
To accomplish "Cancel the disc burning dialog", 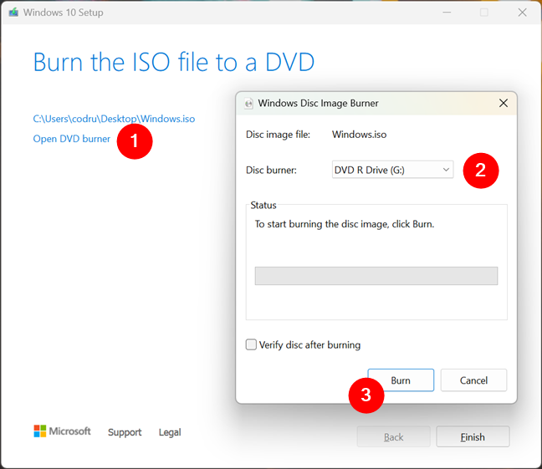I will [x=473, y=380].
